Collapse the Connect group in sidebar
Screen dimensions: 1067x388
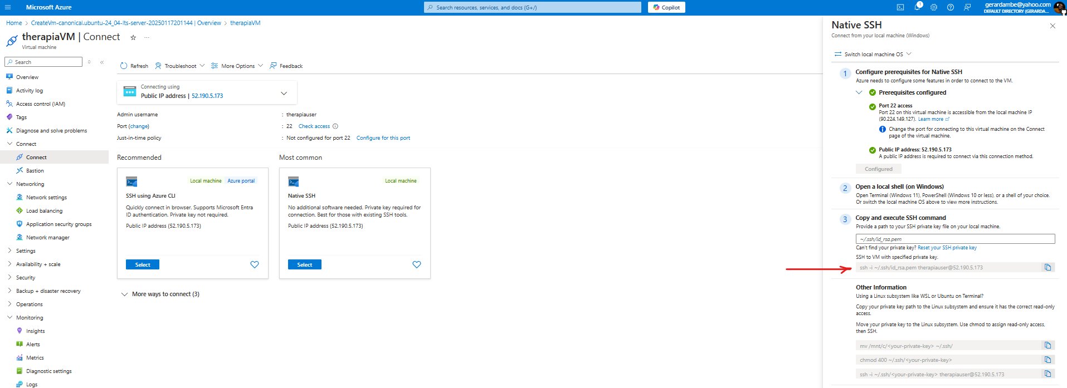9,144
